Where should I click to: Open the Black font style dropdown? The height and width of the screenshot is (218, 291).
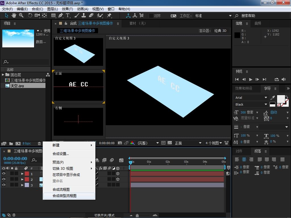coord(251,104)
